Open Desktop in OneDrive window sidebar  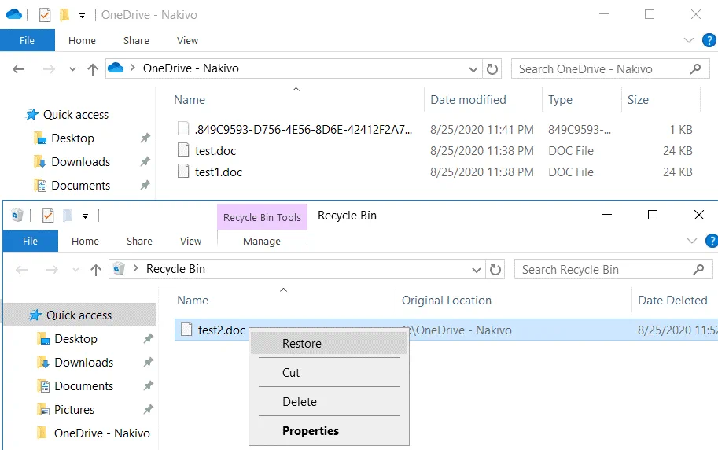coord(72,138)
